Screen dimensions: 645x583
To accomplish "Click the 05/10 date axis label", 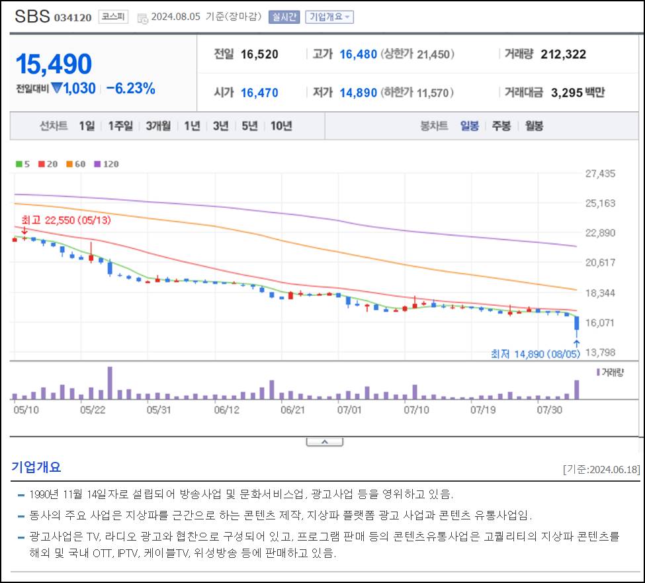I will (26, 410).
